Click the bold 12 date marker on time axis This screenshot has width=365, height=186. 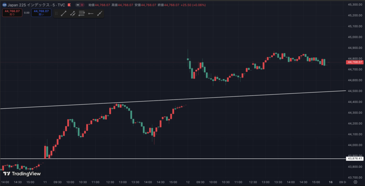tap(187, 182)
